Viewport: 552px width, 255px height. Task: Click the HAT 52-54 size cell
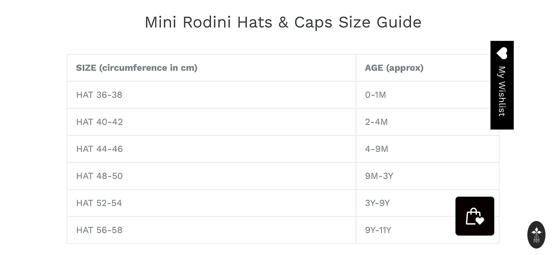click(99, 203)
